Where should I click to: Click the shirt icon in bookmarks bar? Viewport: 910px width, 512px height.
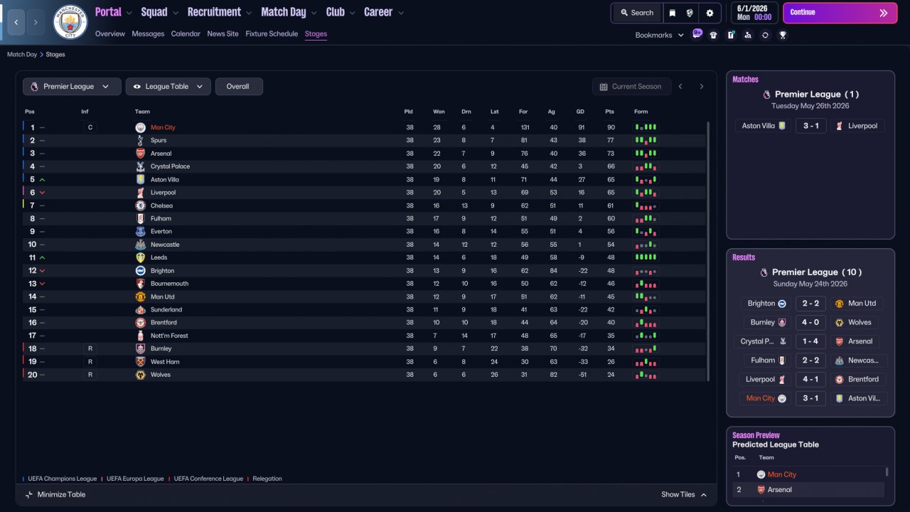coord(714,35)
